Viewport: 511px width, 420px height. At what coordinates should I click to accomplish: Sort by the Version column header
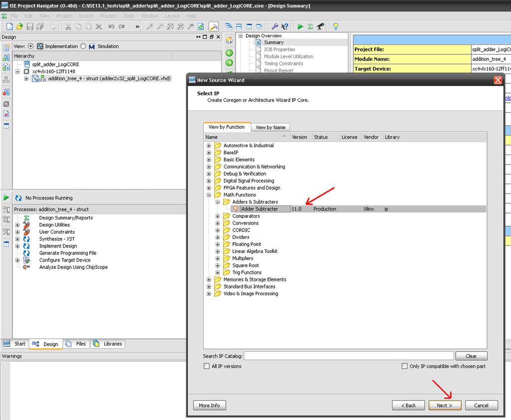299,137
